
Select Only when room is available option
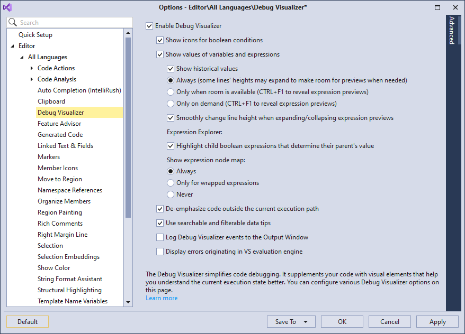(171, 92)
